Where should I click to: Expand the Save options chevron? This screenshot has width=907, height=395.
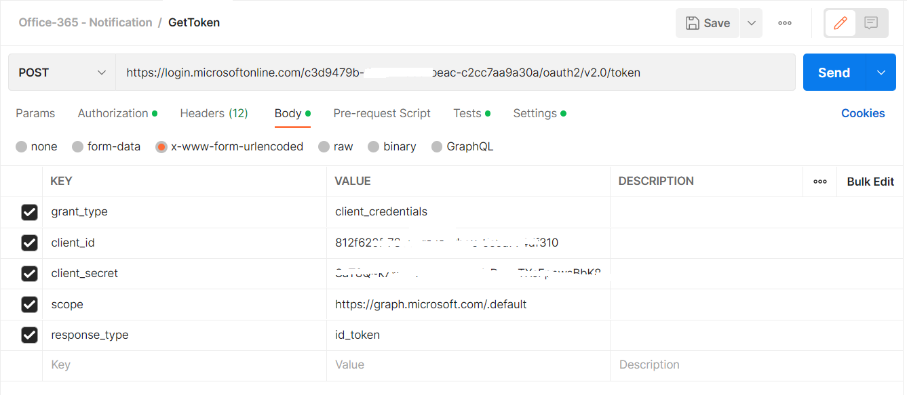tap(751, 22)
